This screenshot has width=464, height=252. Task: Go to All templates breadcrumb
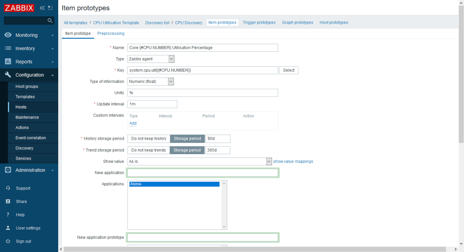pos(75,23)
